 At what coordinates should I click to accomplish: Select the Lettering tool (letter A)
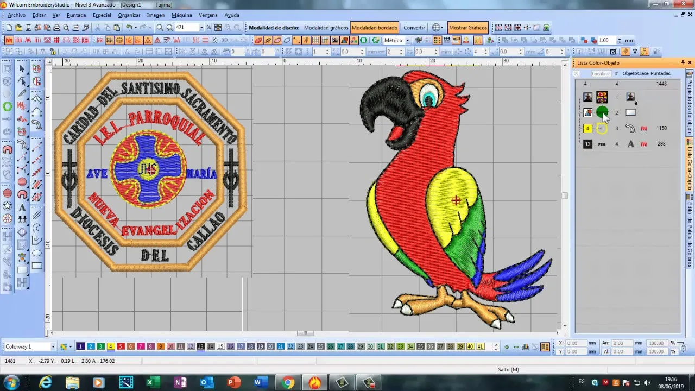click(22, 207)
